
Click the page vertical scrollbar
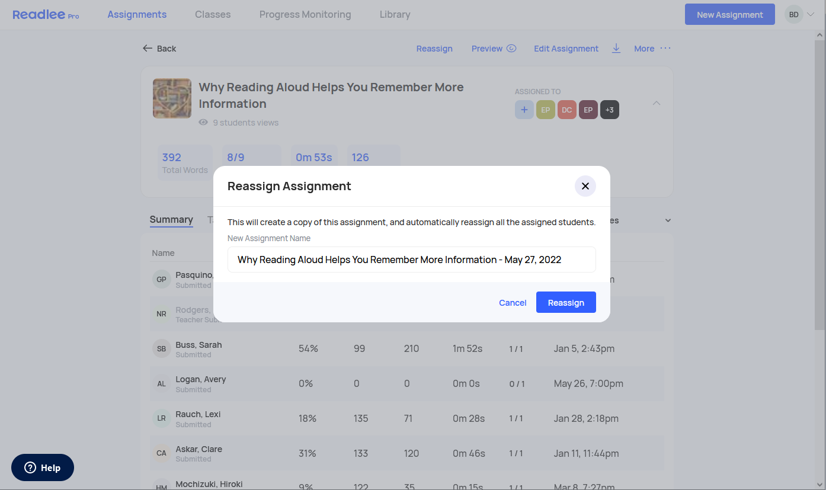pyautogui.click(x=819, y=185)
